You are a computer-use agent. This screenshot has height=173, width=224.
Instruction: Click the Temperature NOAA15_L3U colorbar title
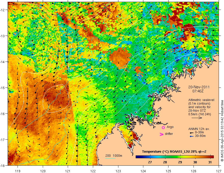174,152
